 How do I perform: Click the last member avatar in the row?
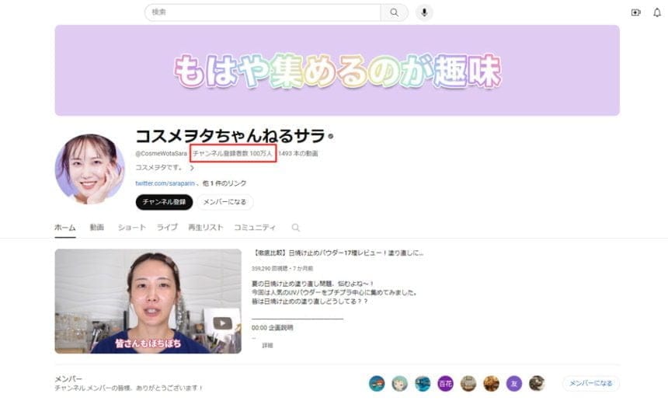click(x=537, y=384)
